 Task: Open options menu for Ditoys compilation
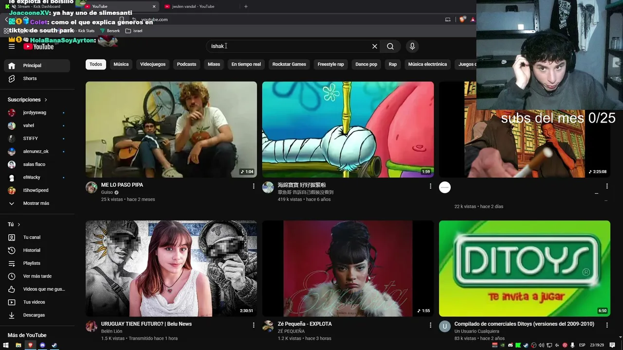pos(607,325)
